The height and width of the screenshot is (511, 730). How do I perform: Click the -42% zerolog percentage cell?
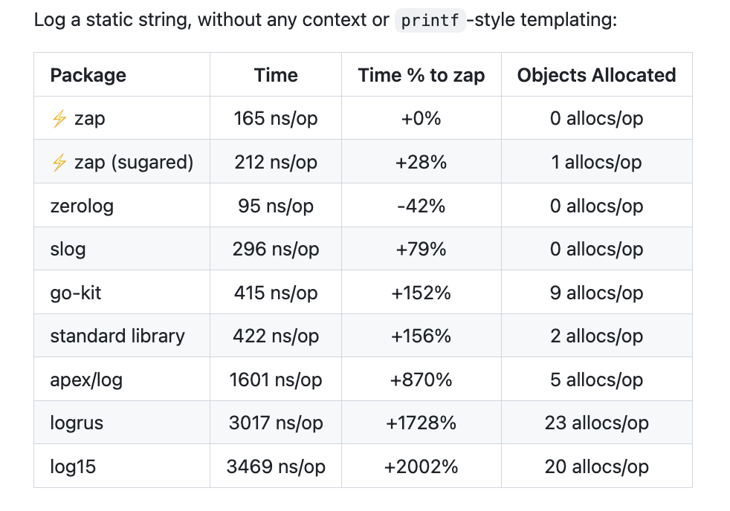tap(421, 206)
